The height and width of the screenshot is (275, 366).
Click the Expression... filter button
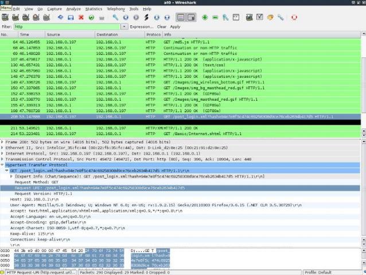pyautogui.click(x=142, y=27)
